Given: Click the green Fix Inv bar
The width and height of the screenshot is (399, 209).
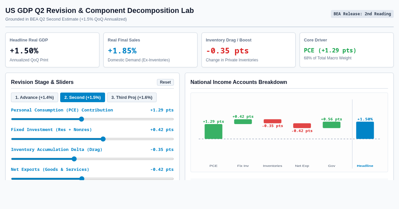Looking at the screenshot, I should (x=243, y=122).
